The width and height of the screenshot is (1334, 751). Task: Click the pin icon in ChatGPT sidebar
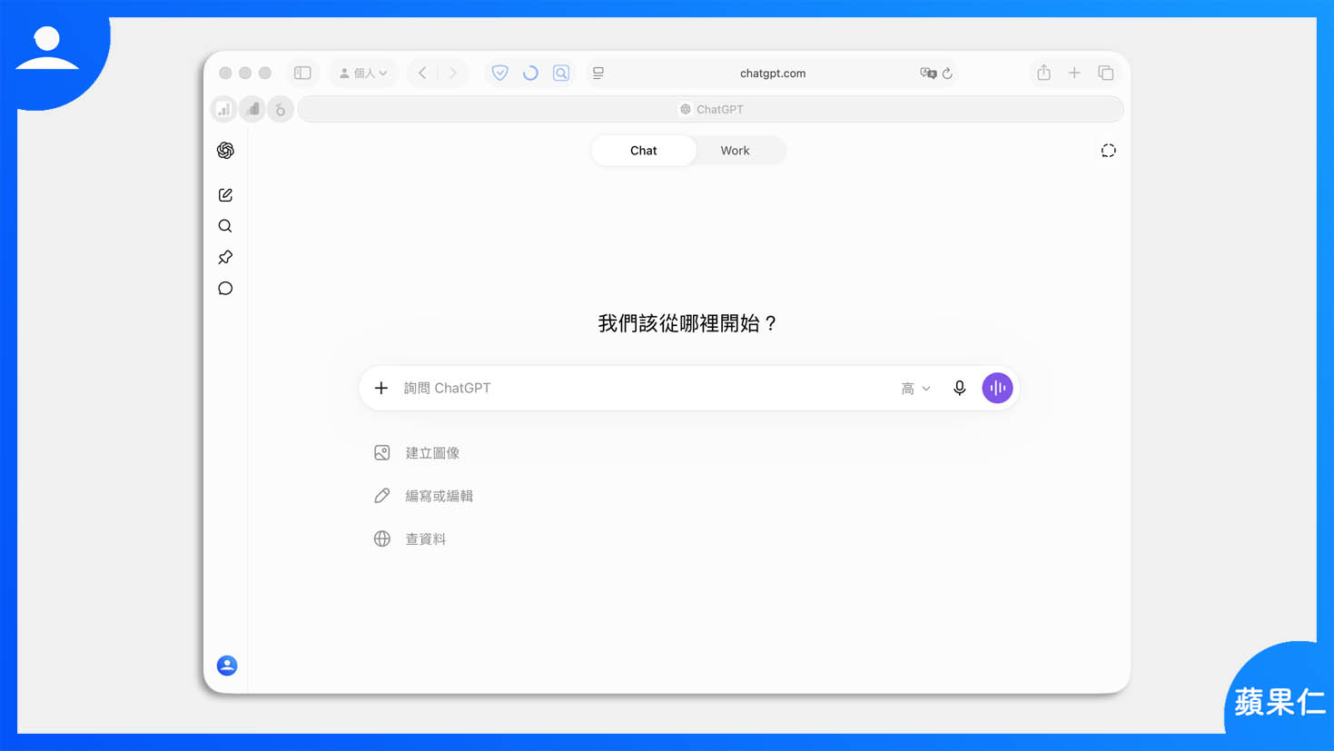click(225, 257)
